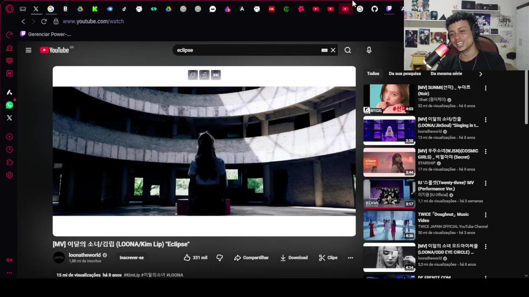Switch to the Twitch tab
The height and width of the screenshot is (297, 529).
pyautogui.click(x=389, y=9)
